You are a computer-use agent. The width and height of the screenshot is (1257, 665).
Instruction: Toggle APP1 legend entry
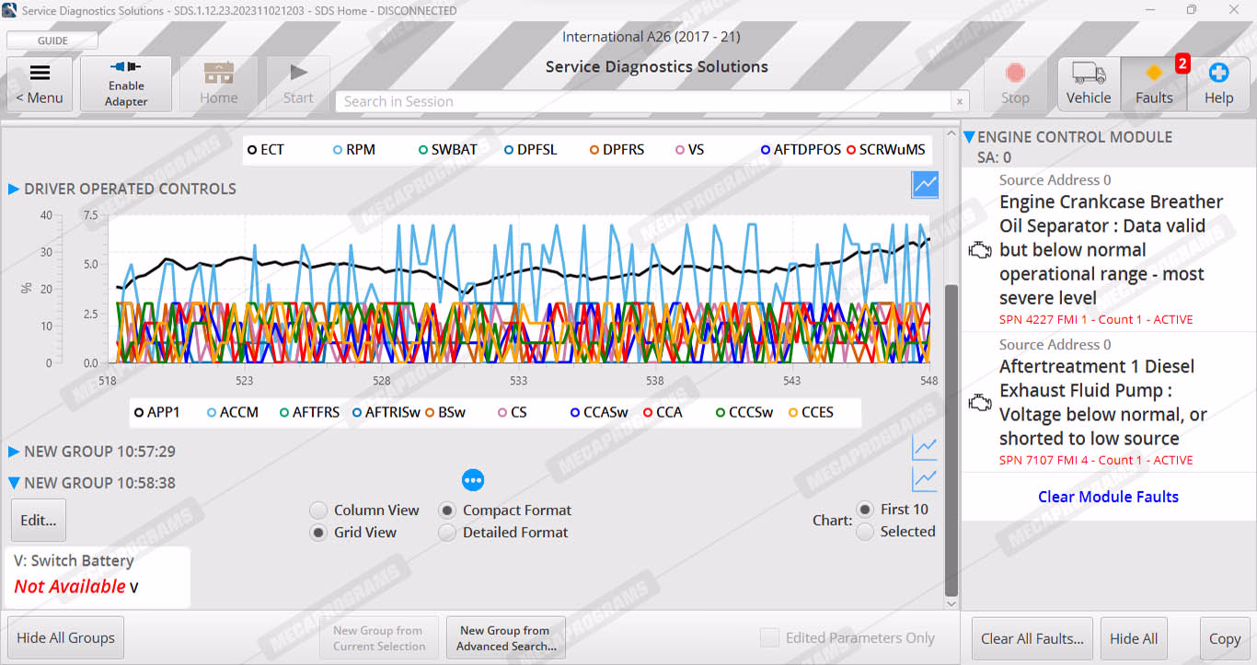[x=156, y=412]
